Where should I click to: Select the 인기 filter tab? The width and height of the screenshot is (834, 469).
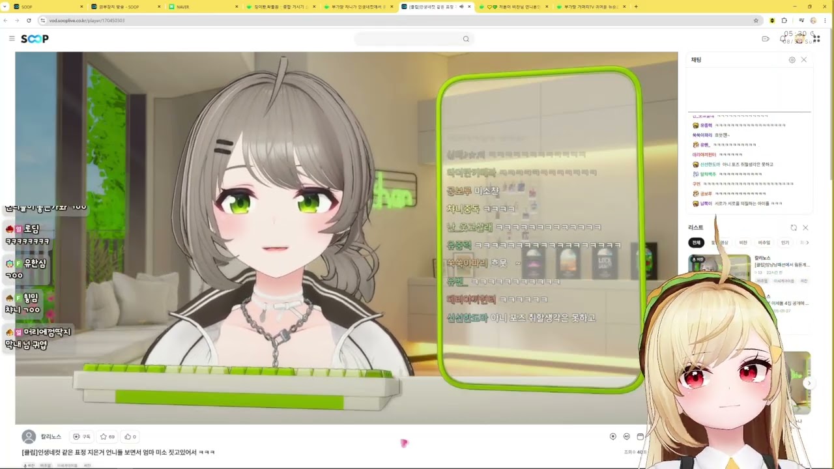pos(785,242)
